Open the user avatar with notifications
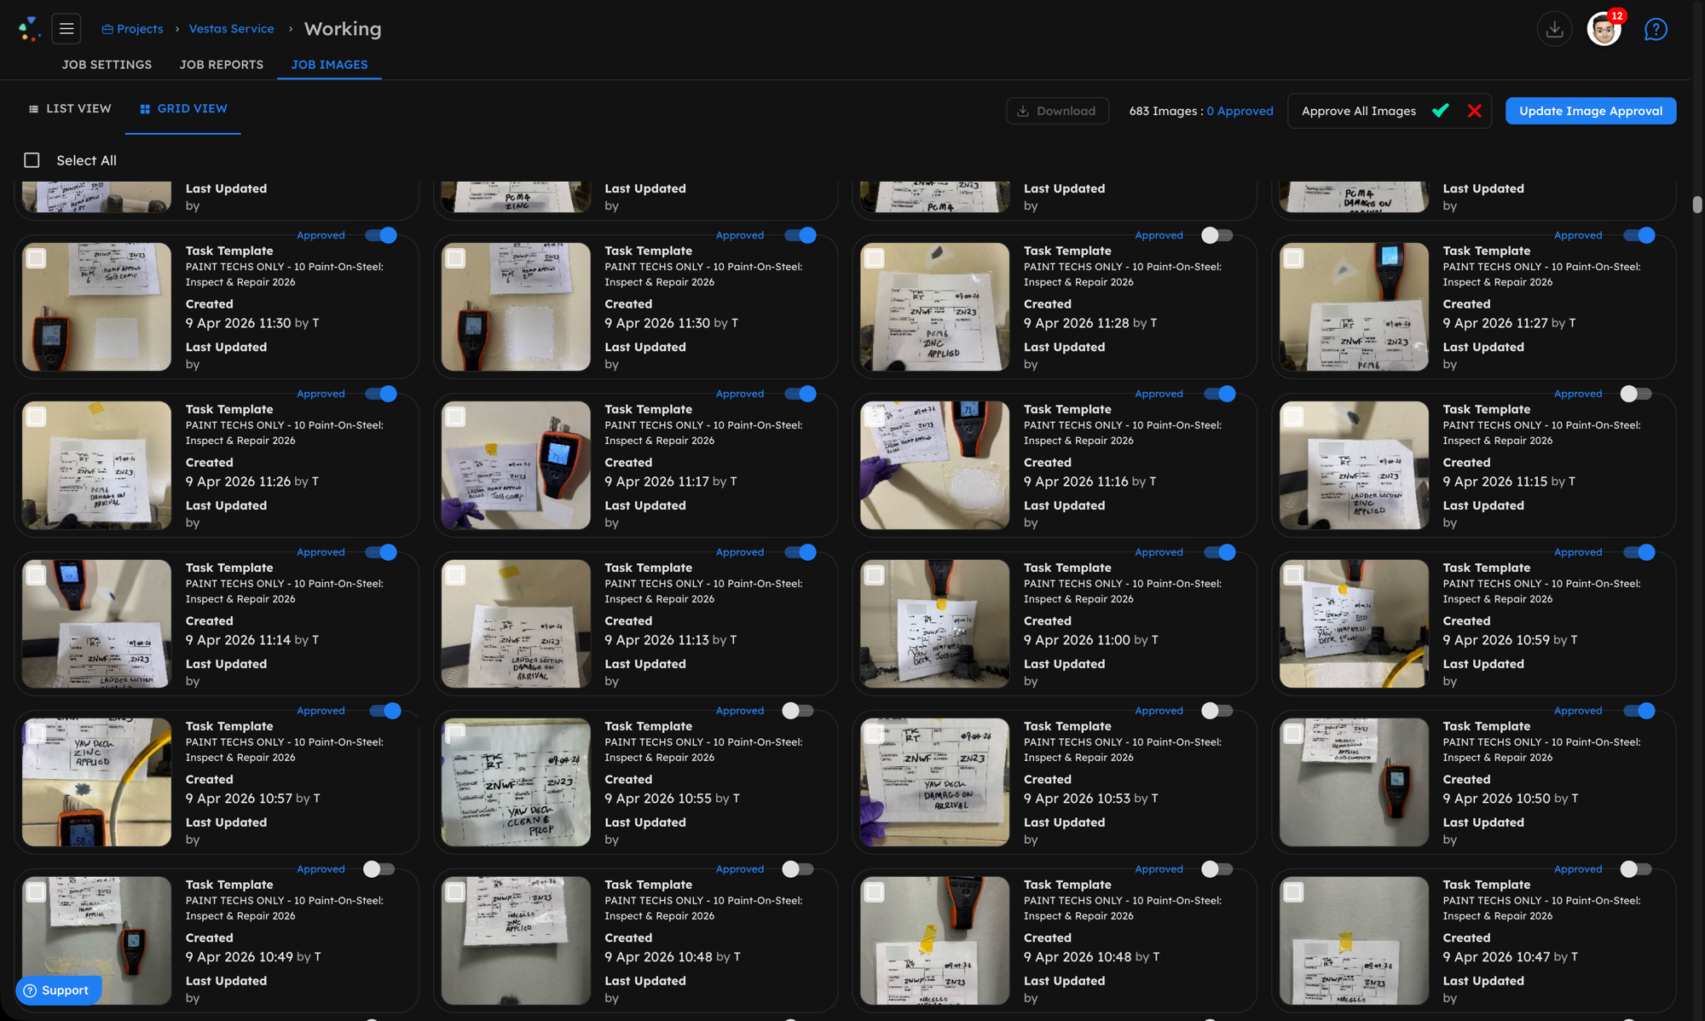The height and width of the screenshot is (1021, 1705). [1604, 29]
